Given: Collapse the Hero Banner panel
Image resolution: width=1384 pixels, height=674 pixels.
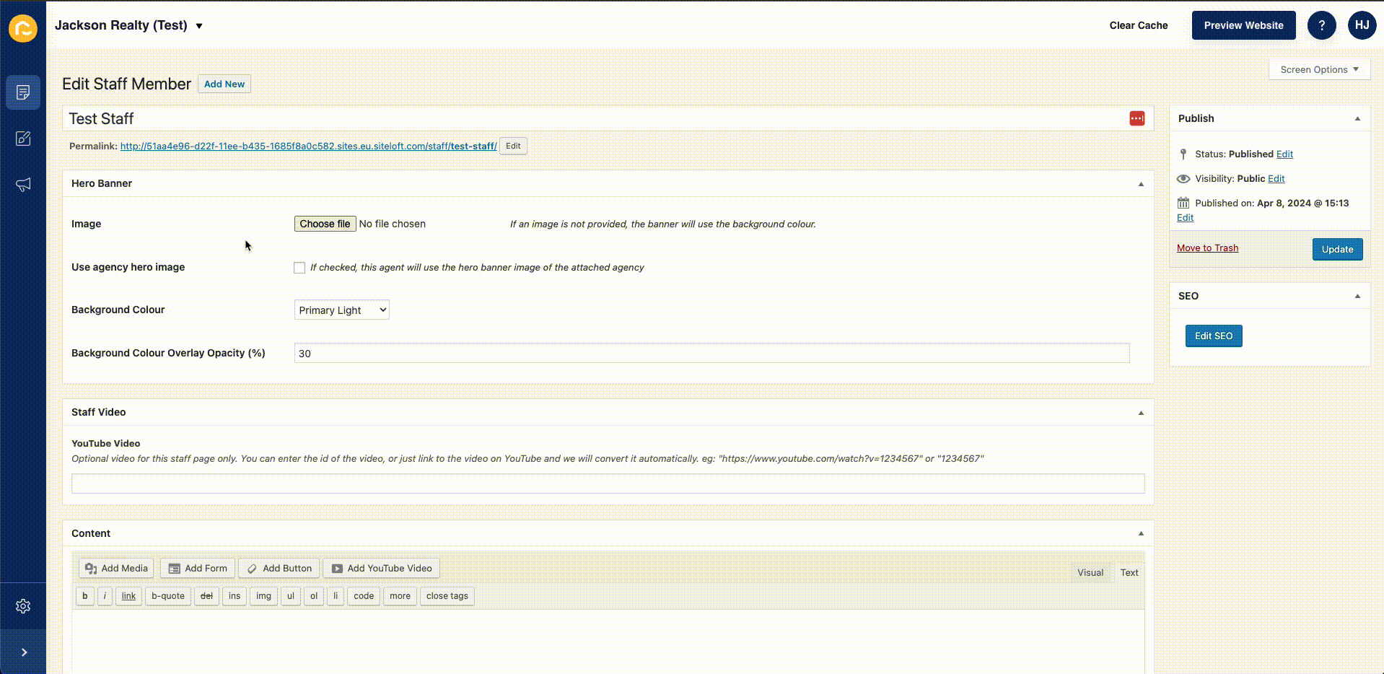Looking at the screenshot, I should pyautogui.click(x=1140, y=183).
